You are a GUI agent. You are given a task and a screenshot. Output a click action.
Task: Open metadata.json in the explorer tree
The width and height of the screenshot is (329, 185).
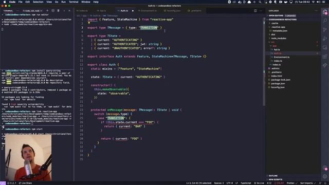pyautogui.click(x=280, y=31)
